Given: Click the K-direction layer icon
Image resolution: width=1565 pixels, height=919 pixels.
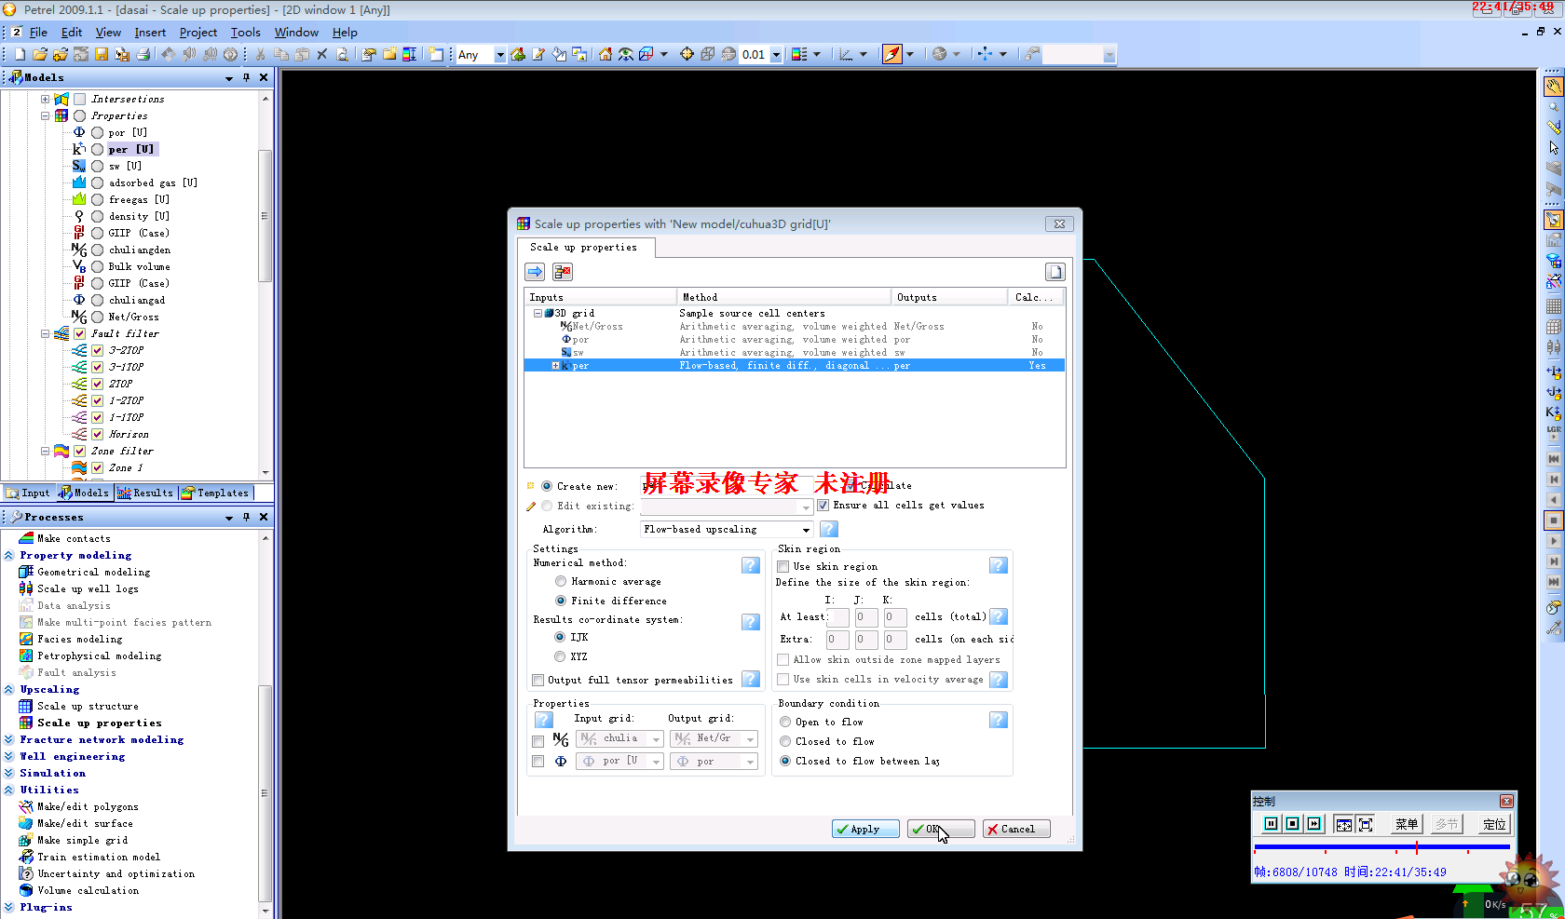Looking at the screenshot, I should [1553, 412].
